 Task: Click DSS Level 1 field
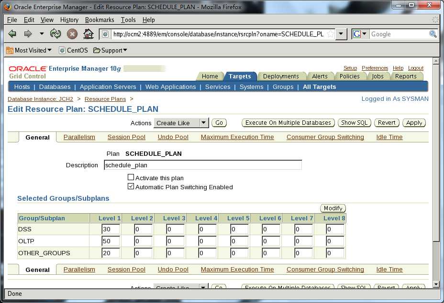(x=111, y=229)
